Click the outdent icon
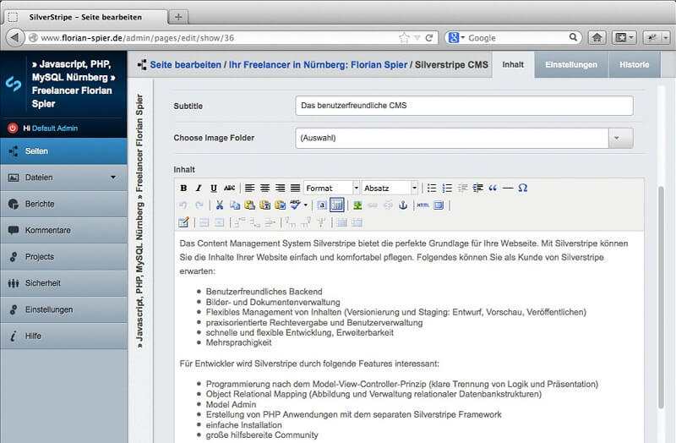The image size is (676, 443). [462, 188]
